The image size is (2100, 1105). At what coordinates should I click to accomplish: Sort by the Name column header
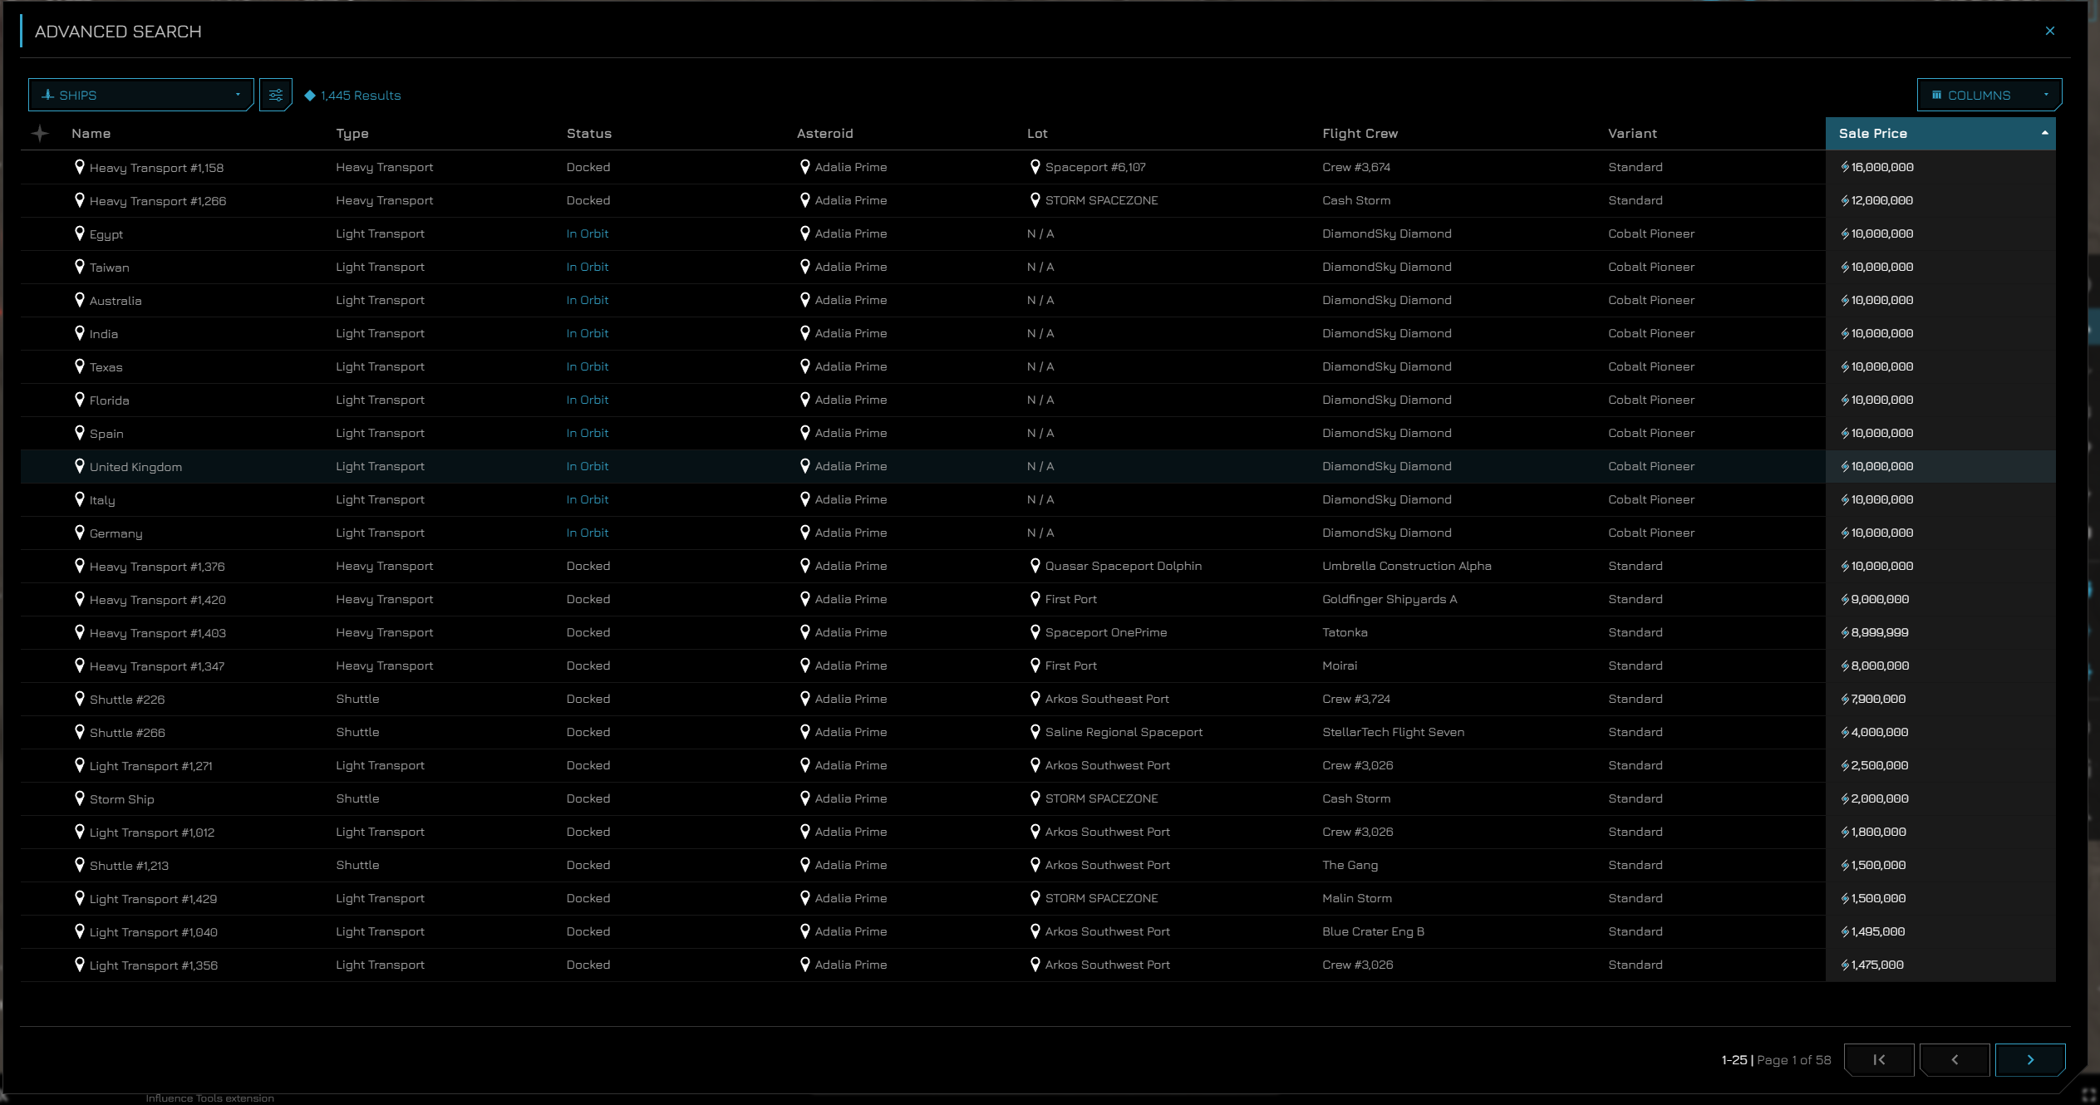(x=91, y=133)
